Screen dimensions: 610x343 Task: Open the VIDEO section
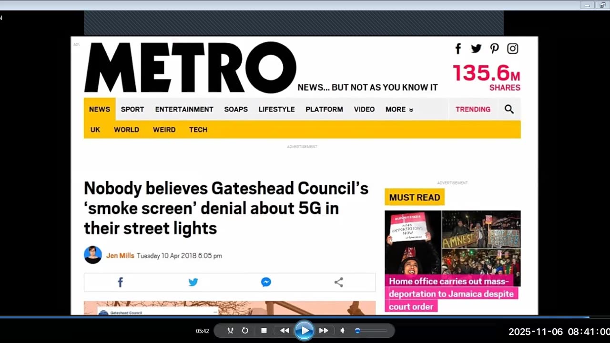(x=364, y=109)
